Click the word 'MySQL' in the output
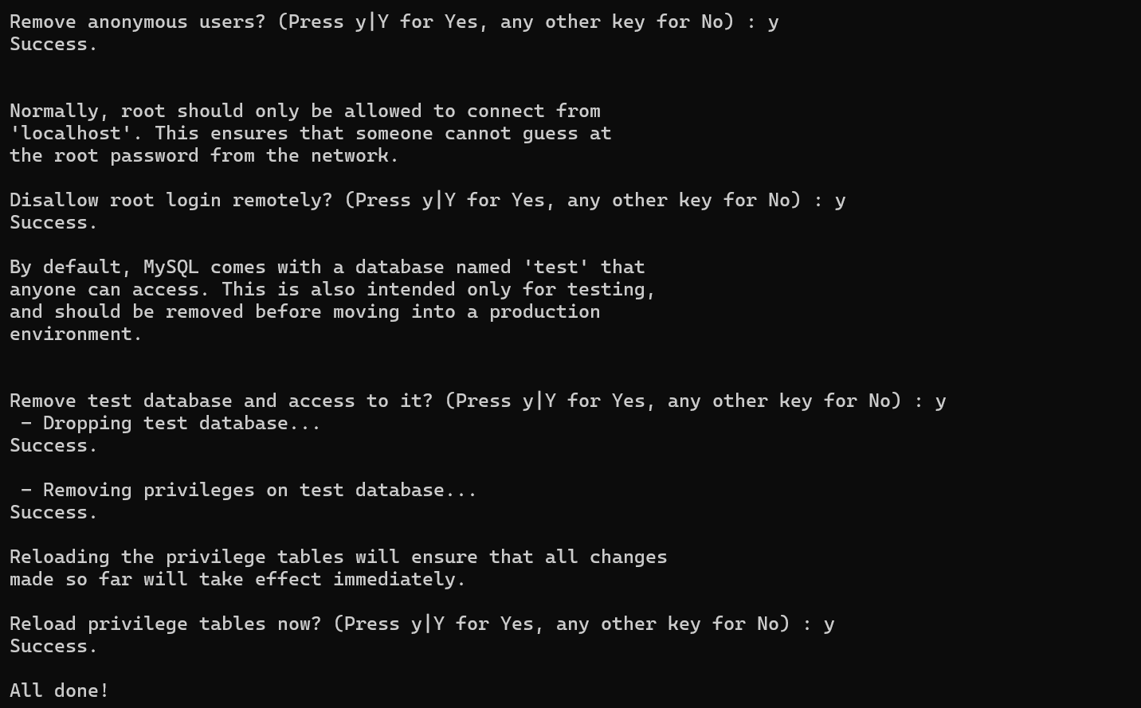Viewport: 1141px width, 708px height. (x=171, y=267)
